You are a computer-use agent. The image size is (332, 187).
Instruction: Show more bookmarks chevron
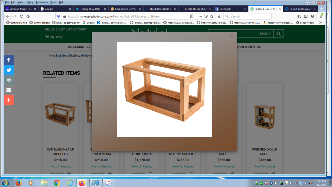[x=321, y=23]
